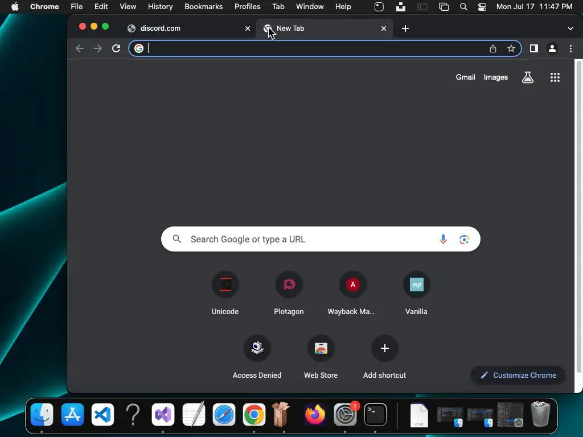Click the Customize Chrome button
583x437 pixels.
tap(518, 376)
